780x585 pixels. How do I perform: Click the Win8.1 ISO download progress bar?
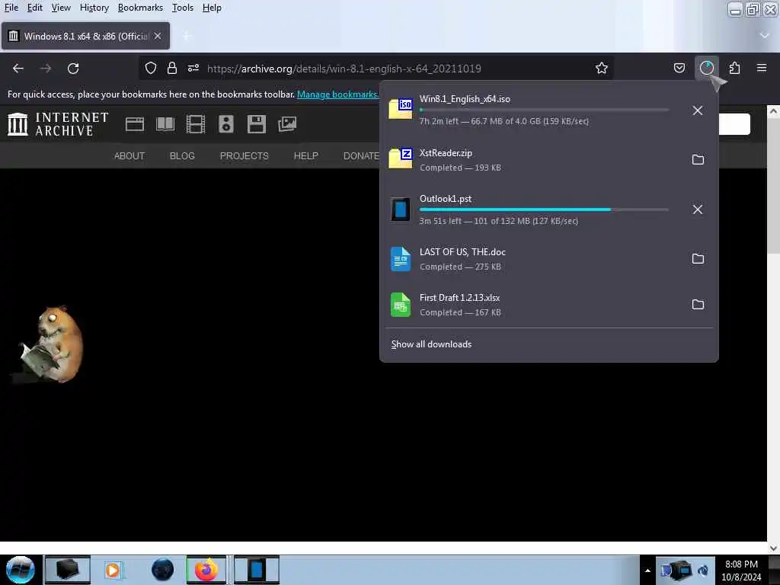(x=544, y=110)
